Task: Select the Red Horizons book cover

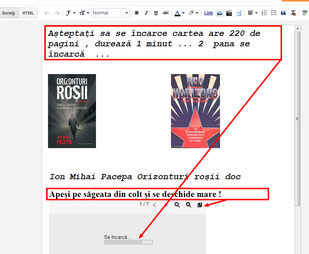Action: [x=195, y=111]
